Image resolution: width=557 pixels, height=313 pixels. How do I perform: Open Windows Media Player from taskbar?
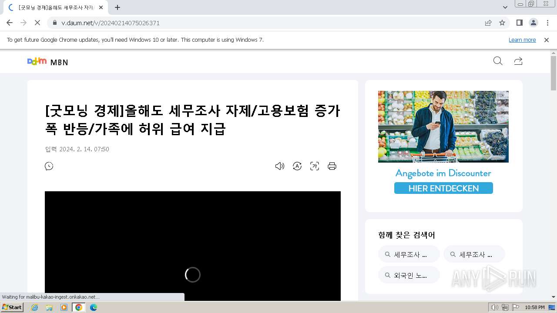[x=64, y=307]
